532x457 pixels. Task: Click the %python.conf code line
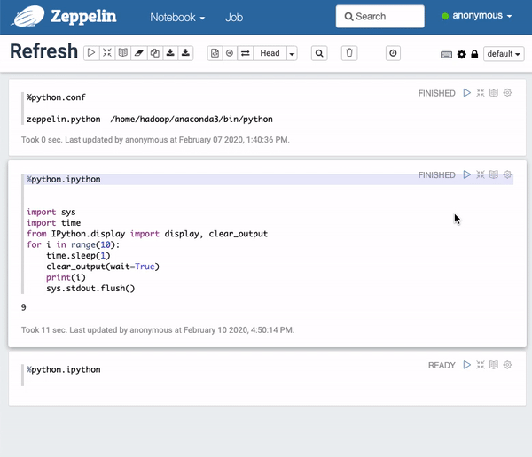(57, 97)
